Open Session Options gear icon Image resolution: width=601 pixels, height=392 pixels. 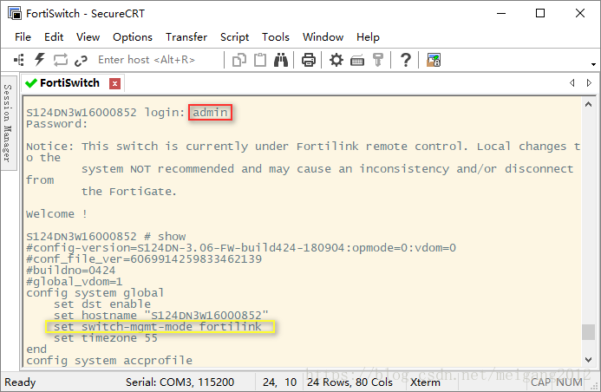point(336,60)
